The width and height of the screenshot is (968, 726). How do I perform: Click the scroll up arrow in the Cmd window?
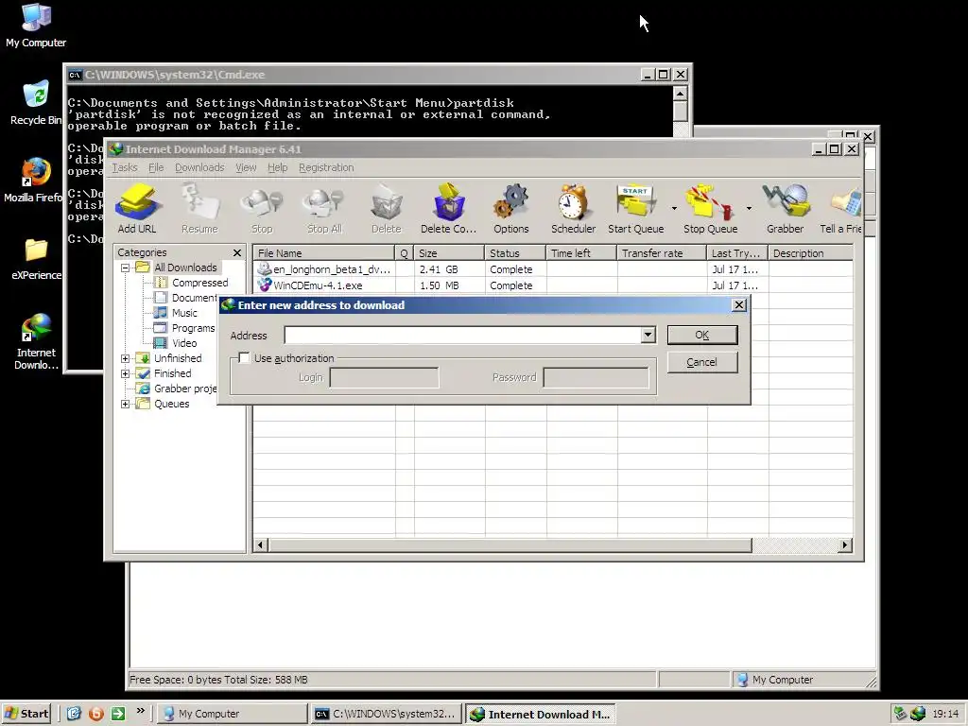tap(680, 94)
